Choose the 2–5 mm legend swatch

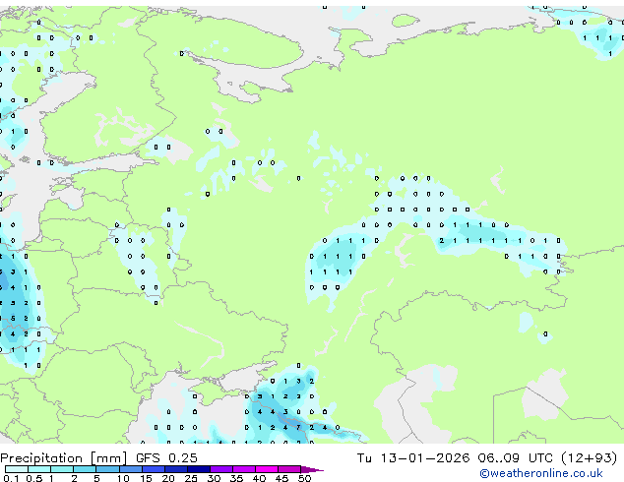[x=85, y=469]
